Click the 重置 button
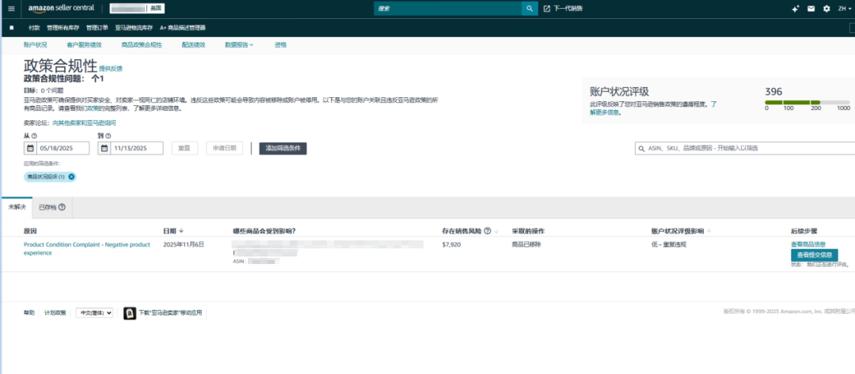The width and height of the screenshot is (855, 374). 184,148
